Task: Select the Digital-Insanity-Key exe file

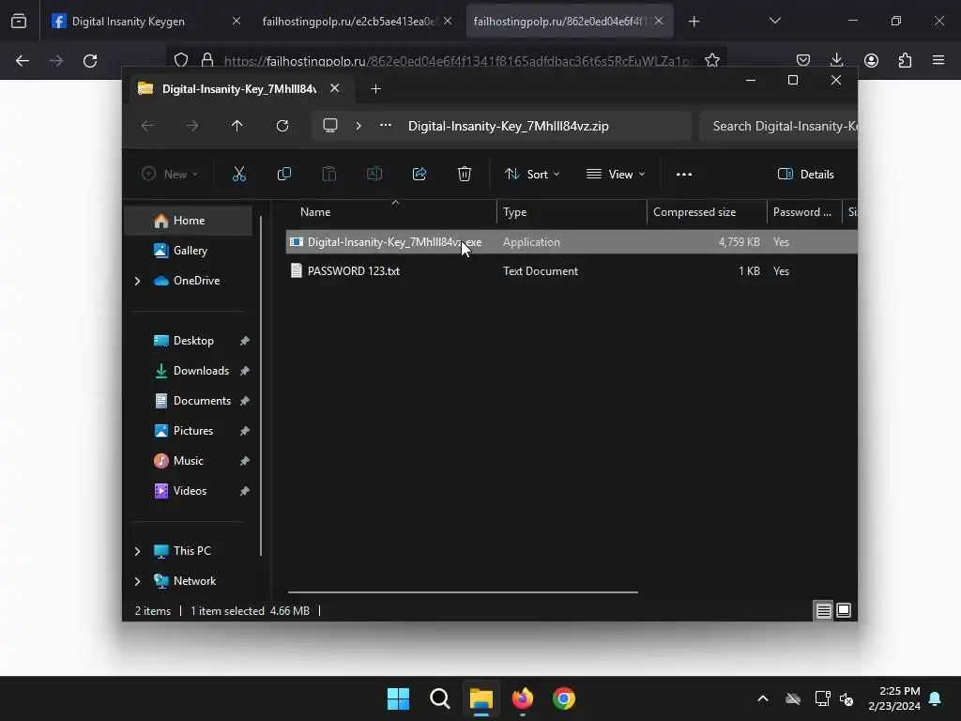Action: 572,241
